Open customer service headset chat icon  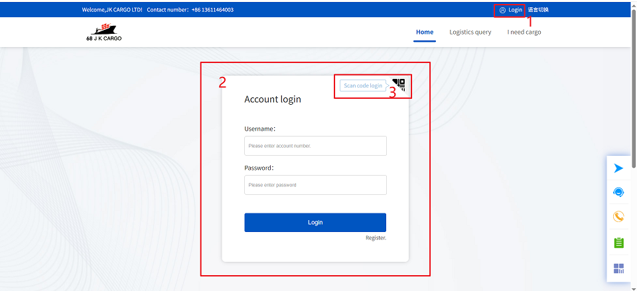tap(618, 192)
